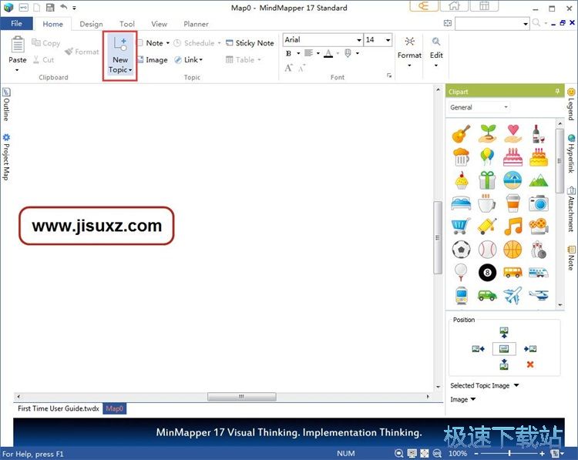Click the New document icon in title bar

coord(36,8)
